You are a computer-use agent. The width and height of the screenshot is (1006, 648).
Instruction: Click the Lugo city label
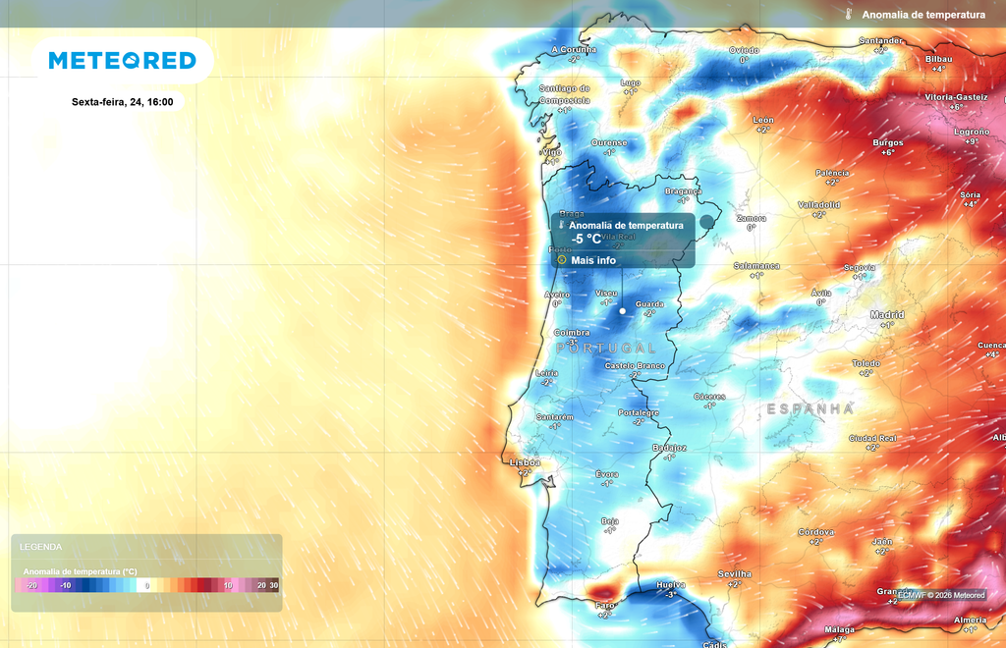[x=631, y=82]
